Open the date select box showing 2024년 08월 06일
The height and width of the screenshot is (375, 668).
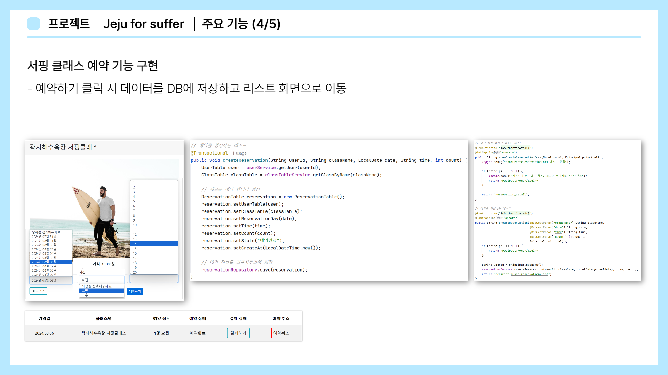(51, 280)
